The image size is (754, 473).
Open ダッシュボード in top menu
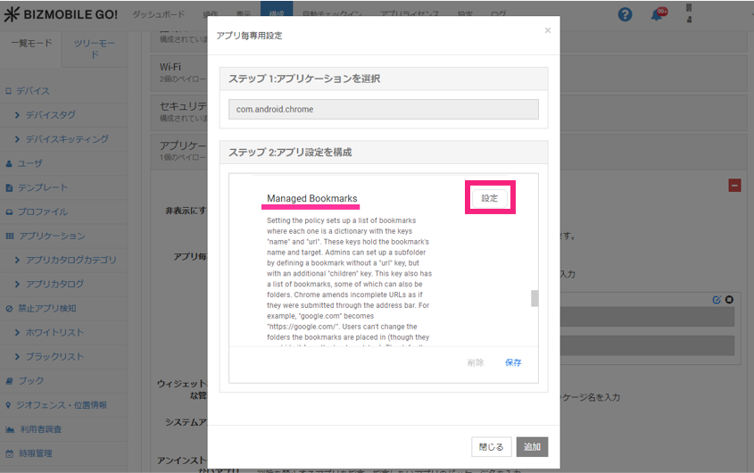pos(158,15)
